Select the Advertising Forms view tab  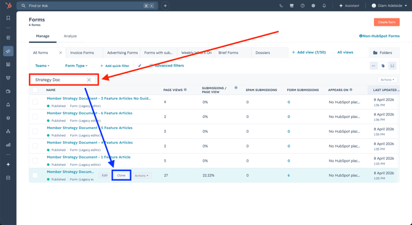point(122,53)
